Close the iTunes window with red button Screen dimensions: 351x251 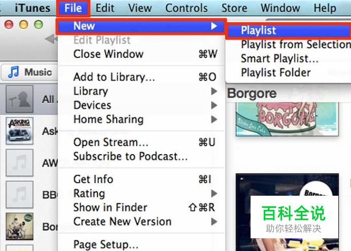tap(9, 24)
